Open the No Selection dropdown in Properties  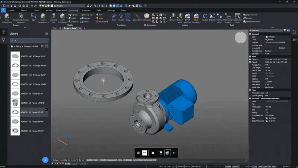point(265,30)
